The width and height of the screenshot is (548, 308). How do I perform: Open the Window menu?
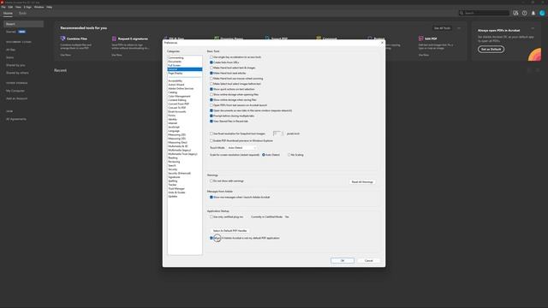[39, 7]
